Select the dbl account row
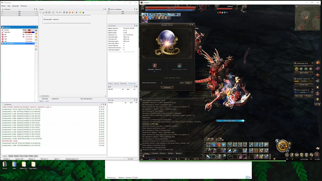The width and height of the screenshot is (322, 181). click(x=18, y=34)
